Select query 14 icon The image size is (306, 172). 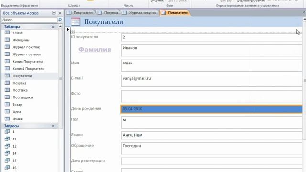click(x=7, y=153)
